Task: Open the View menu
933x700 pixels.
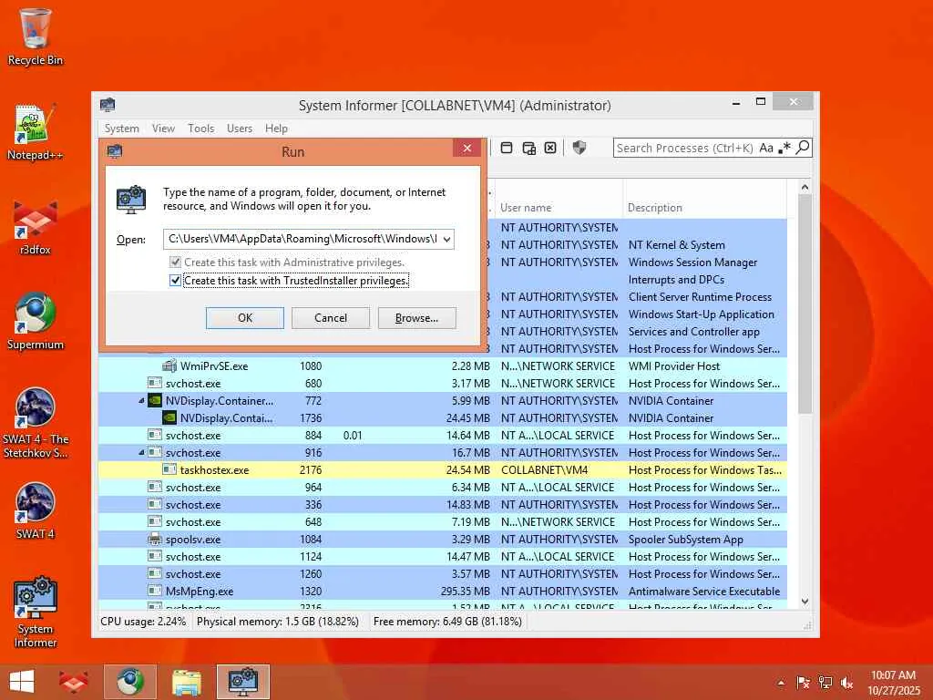Action: [163, 128]
